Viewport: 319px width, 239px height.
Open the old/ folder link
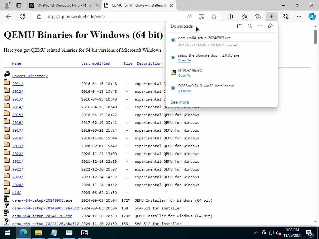coord(17,192)
